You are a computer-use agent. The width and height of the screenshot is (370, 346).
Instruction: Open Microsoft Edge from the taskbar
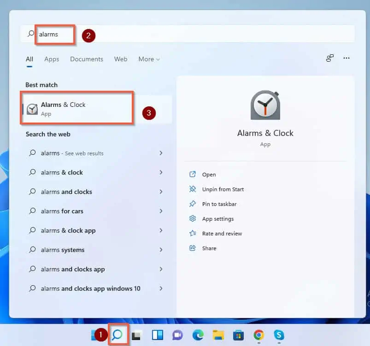(x=198, y=335)
